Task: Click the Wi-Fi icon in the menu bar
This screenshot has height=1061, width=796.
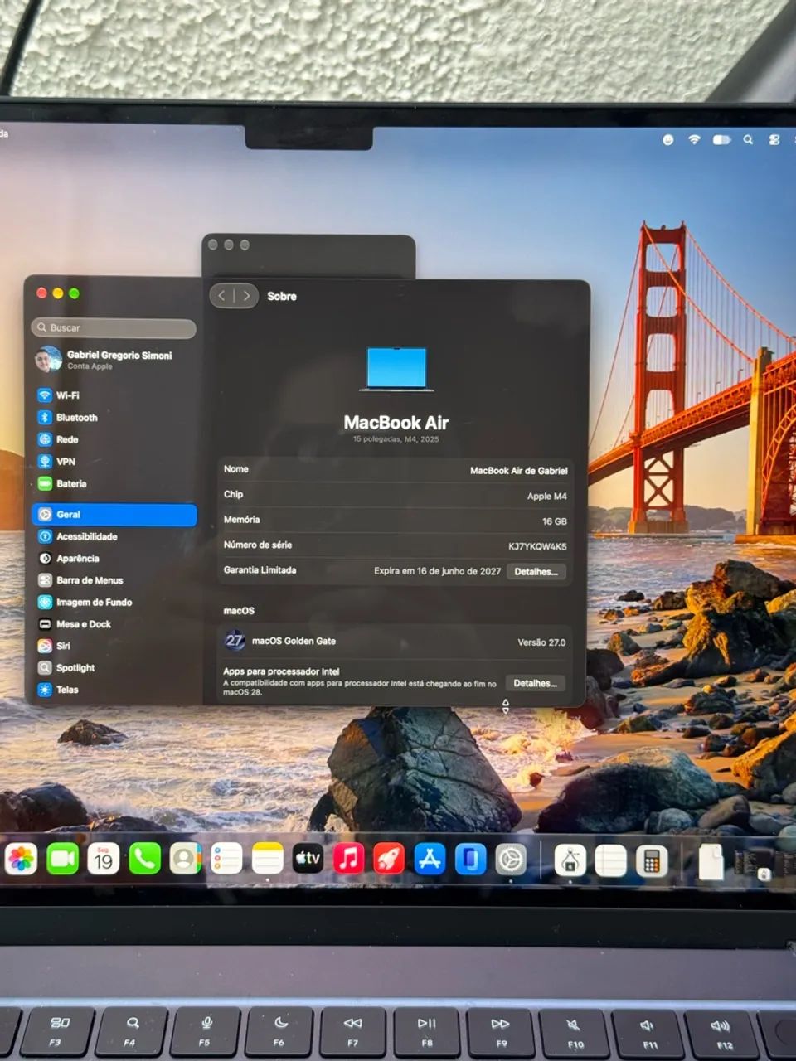Action: (694, 139)
